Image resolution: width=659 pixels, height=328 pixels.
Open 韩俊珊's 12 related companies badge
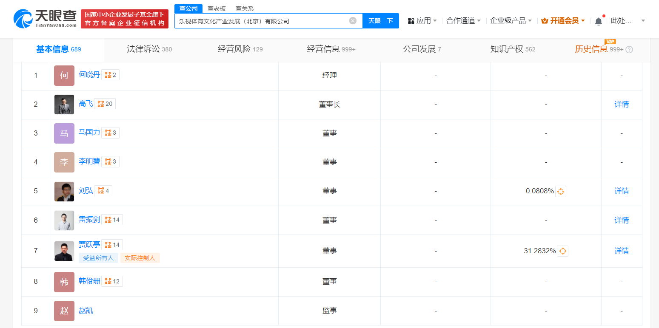click(112, 281)
